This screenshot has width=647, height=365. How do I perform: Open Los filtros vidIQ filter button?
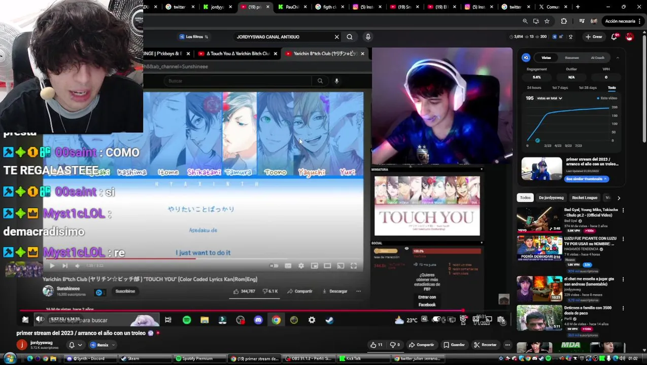pyautogui.click(x=194, y=37)
